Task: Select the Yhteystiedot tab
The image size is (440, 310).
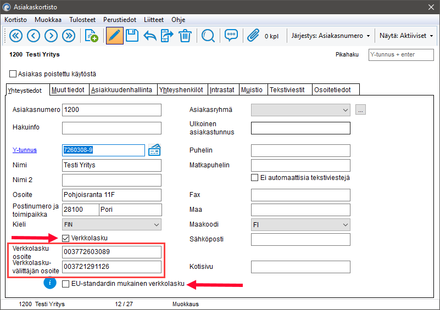Action: 27,90
